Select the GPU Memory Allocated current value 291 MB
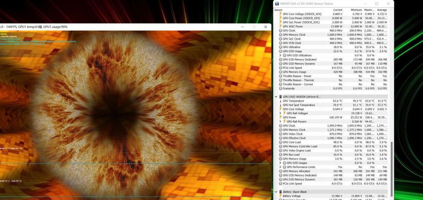 point(338,171)
